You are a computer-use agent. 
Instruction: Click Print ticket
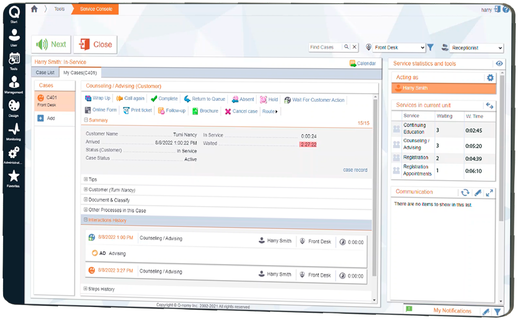coord(137,110)
